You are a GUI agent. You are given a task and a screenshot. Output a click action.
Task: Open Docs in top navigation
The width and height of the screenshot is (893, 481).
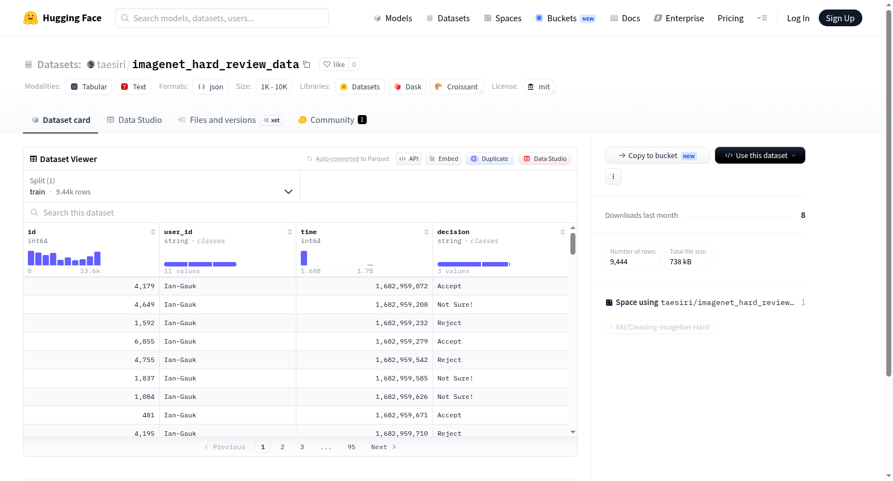(x=625, y=18)
